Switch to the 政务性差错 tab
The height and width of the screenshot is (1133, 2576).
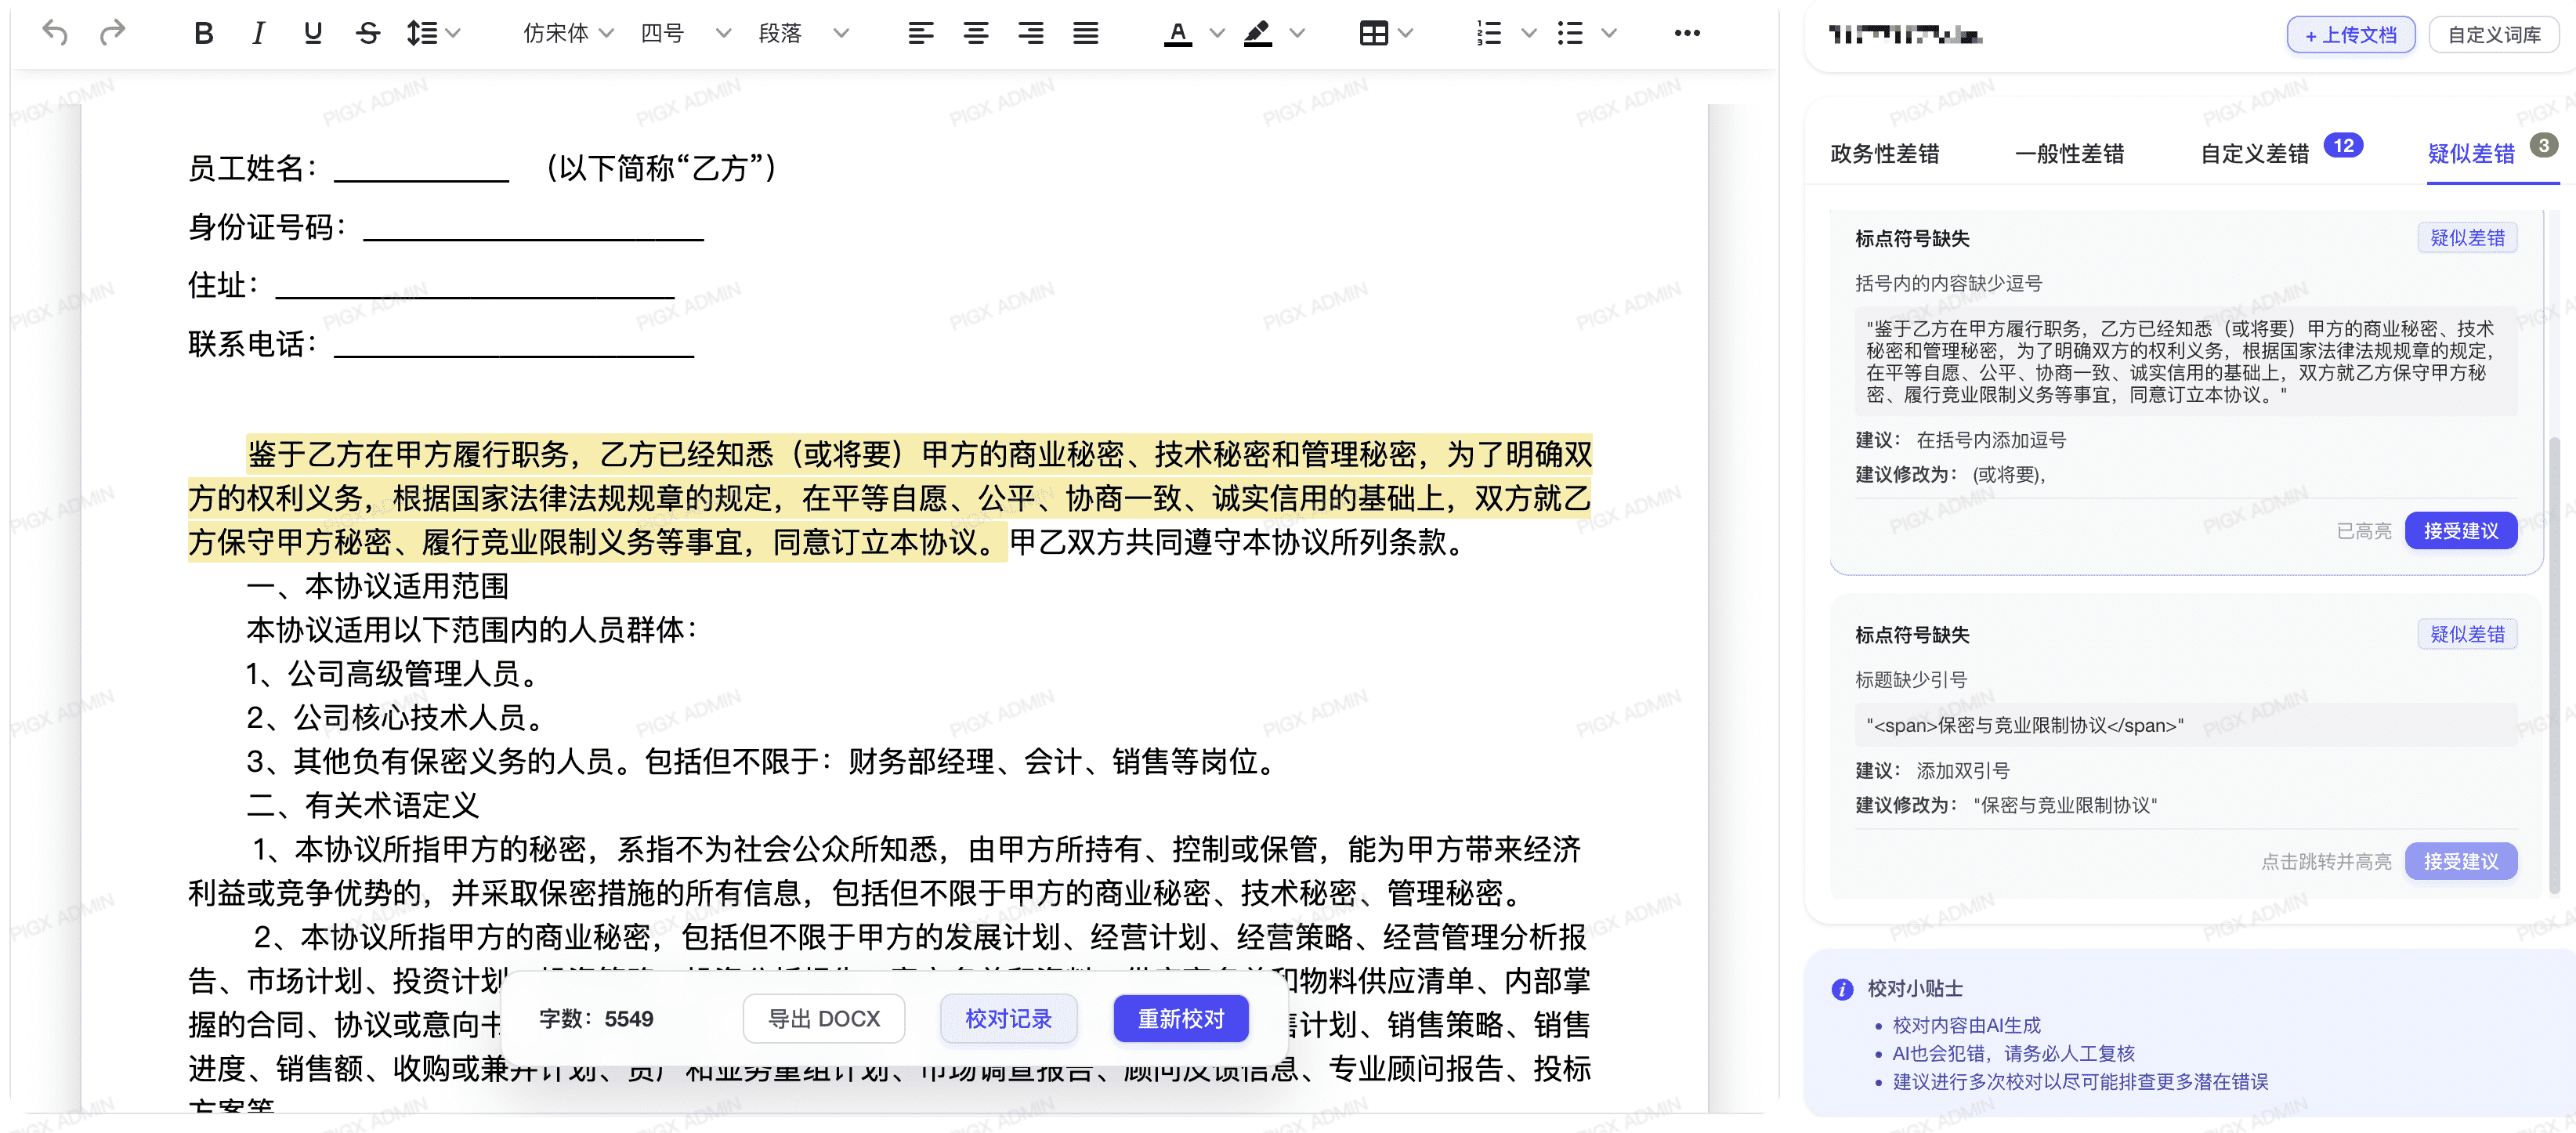1884,154
